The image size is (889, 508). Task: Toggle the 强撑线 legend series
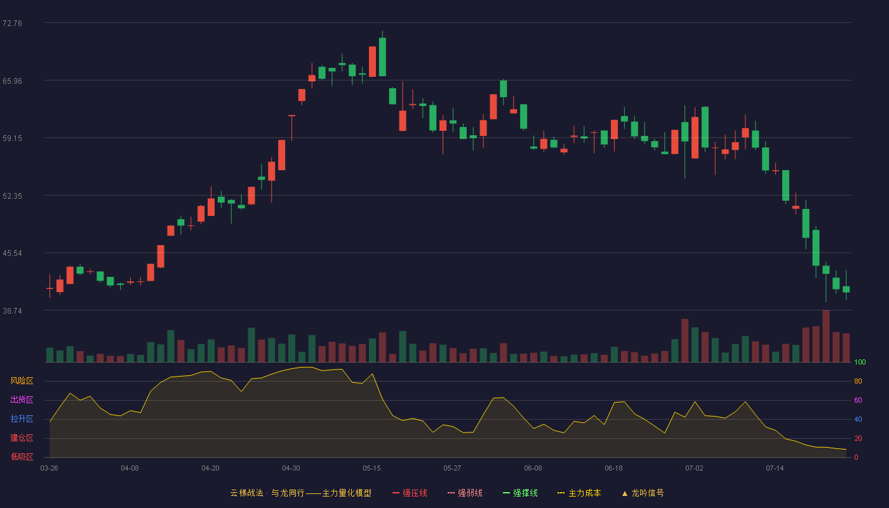(x=520, y=493)
